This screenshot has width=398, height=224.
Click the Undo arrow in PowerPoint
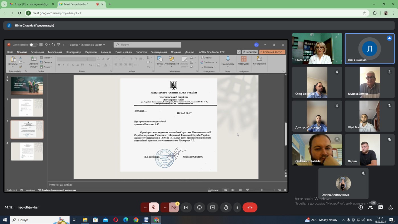[46, 45]
